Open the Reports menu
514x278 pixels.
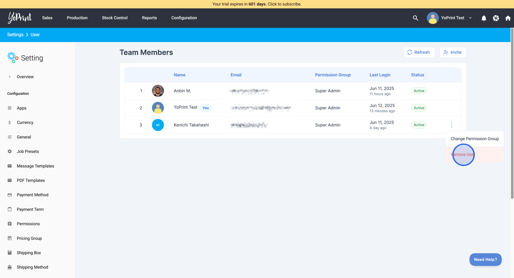coord(149,18)
